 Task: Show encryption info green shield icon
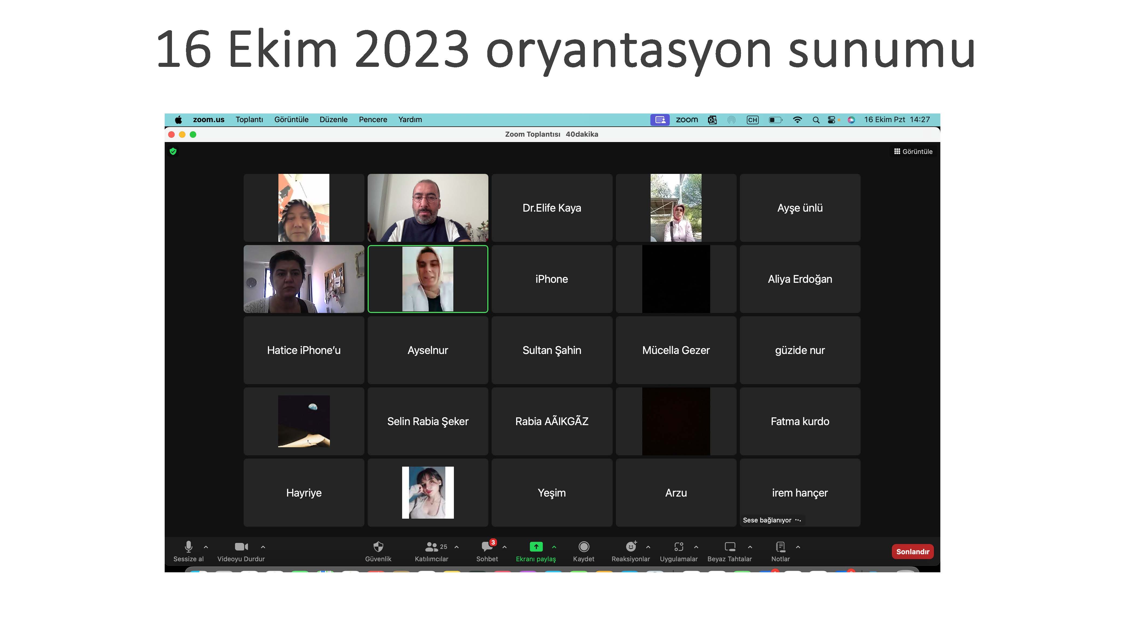point(173,151)
